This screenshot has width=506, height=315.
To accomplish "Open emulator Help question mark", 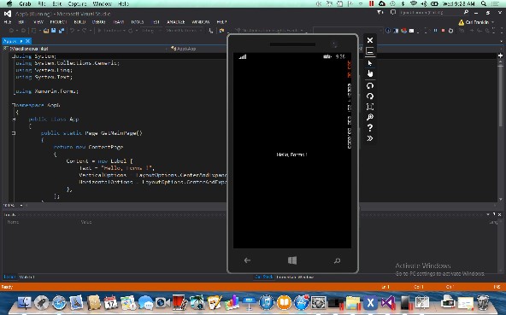I will (x=370, y=128).
